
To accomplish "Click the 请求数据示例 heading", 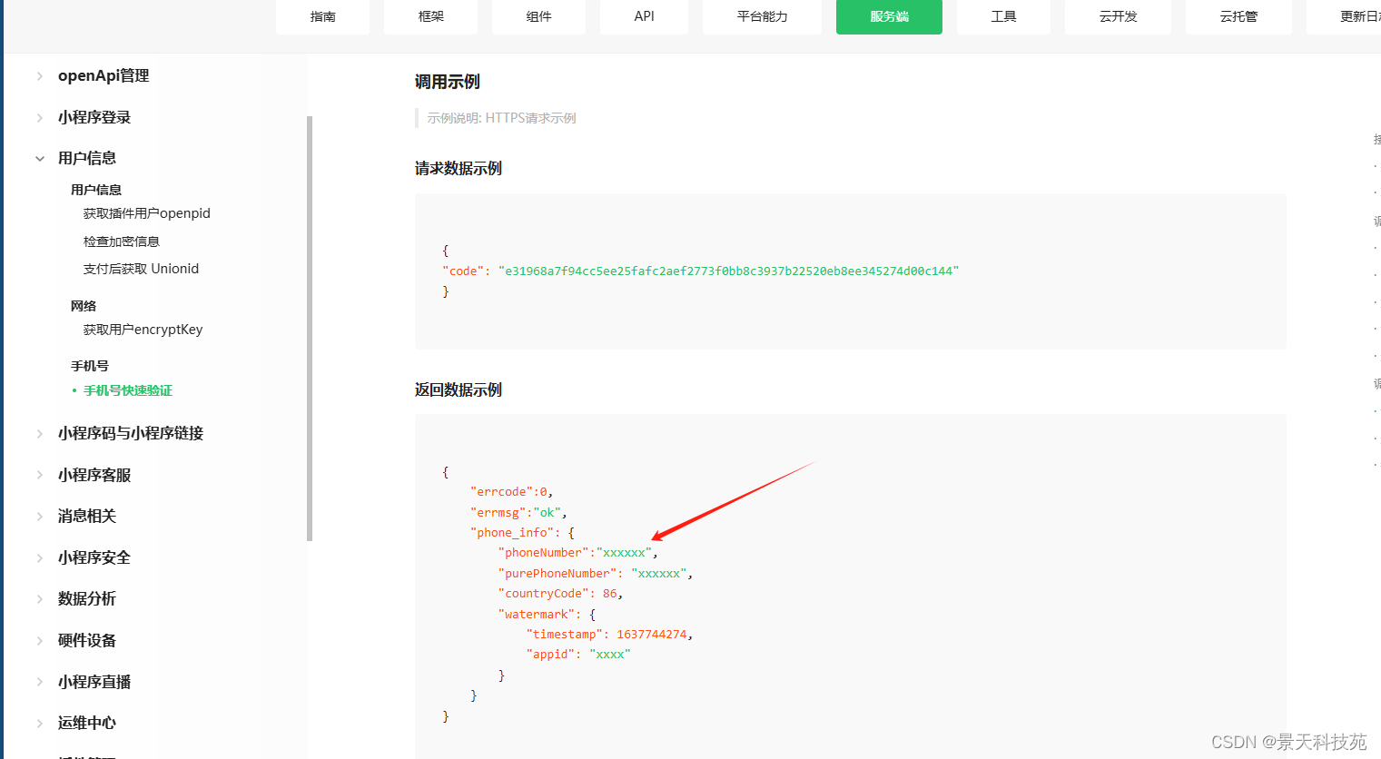I will [459, 169].
